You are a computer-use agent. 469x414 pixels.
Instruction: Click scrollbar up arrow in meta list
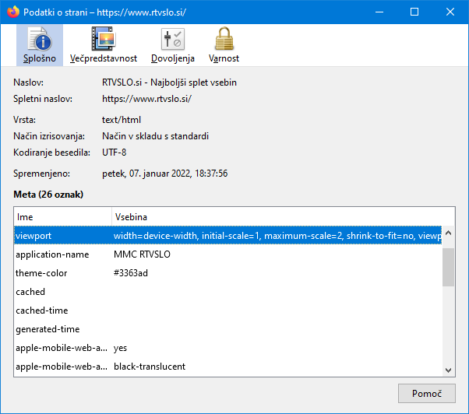(449, 233)
